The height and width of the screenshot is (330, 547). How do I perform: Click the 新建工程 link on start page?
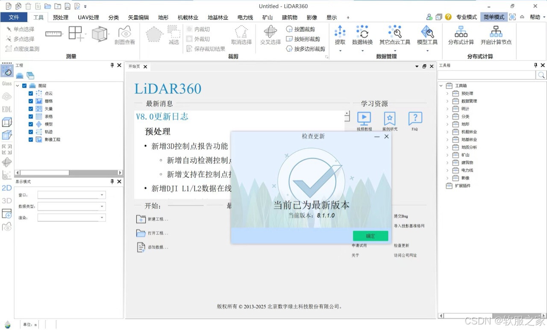click(153, 219)
